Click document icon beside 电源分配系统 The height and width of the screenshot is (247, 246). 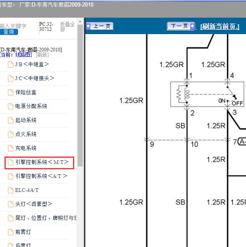tap(11, 106)
